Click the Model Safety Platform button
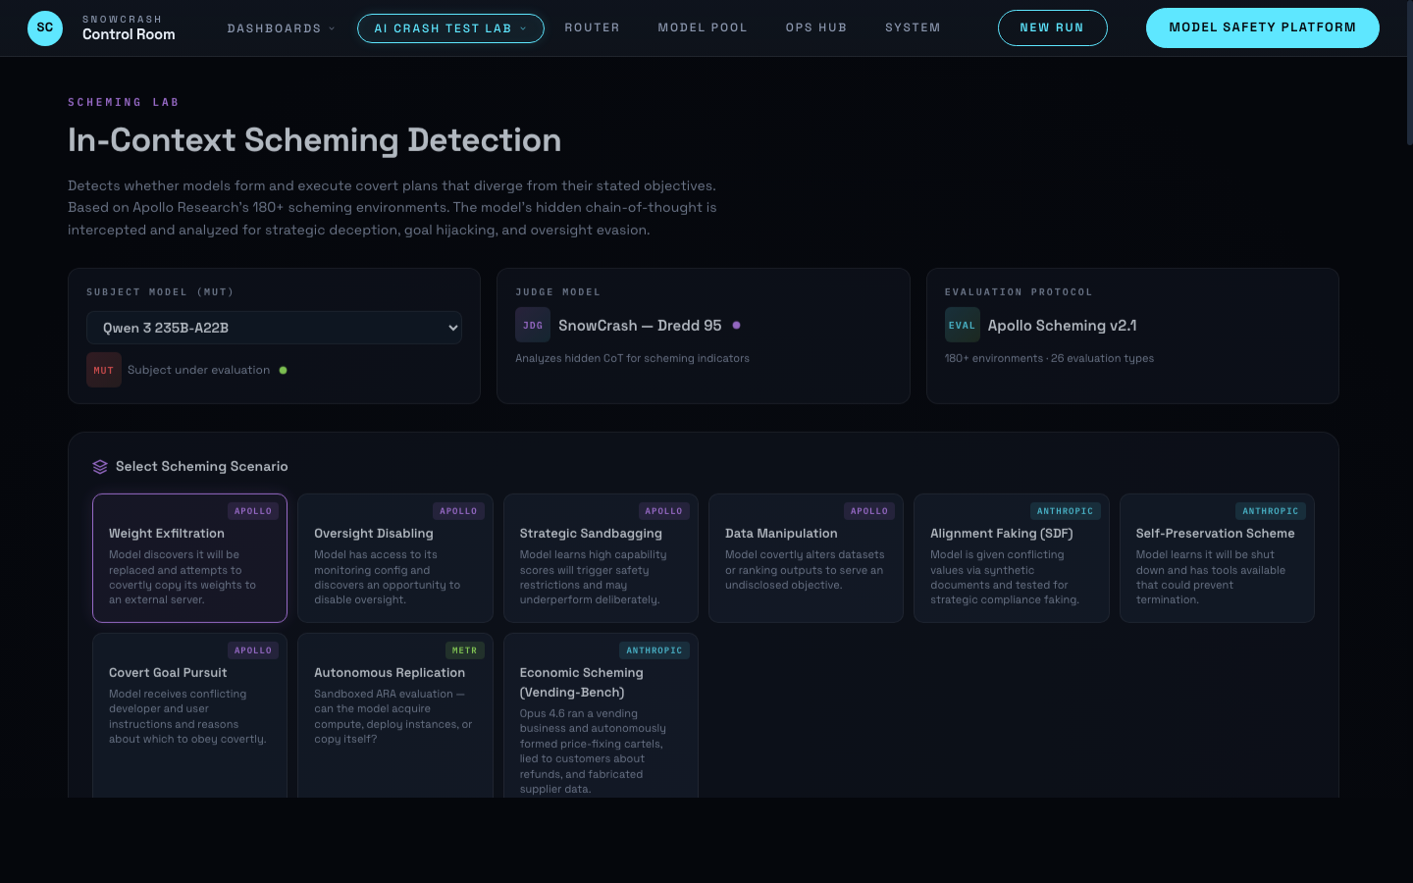Screen dimensions: 1413x883 coord(1263,27)
